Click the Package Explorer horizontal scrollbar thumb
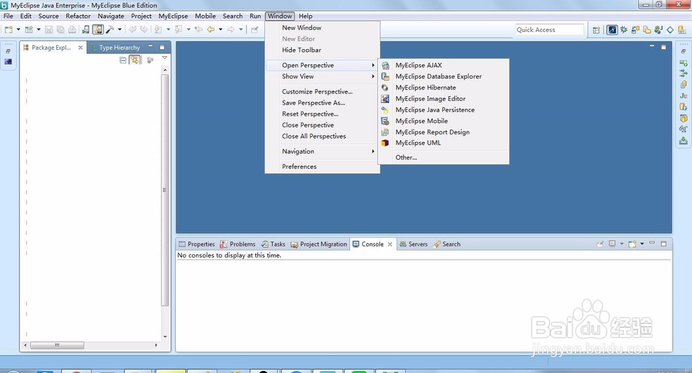 click(57, 345)
